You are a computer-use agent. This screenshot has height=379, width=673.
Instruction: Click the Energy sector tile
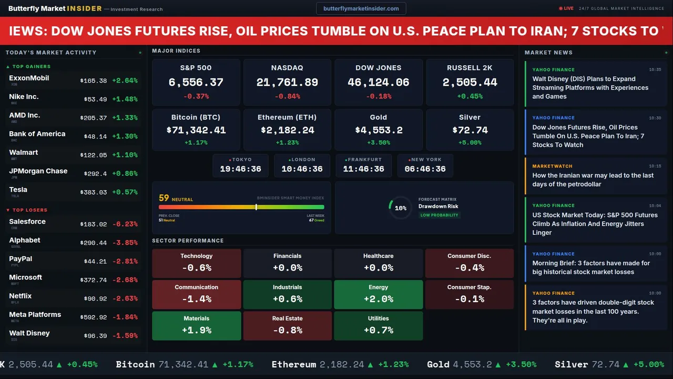pos(378,294)
